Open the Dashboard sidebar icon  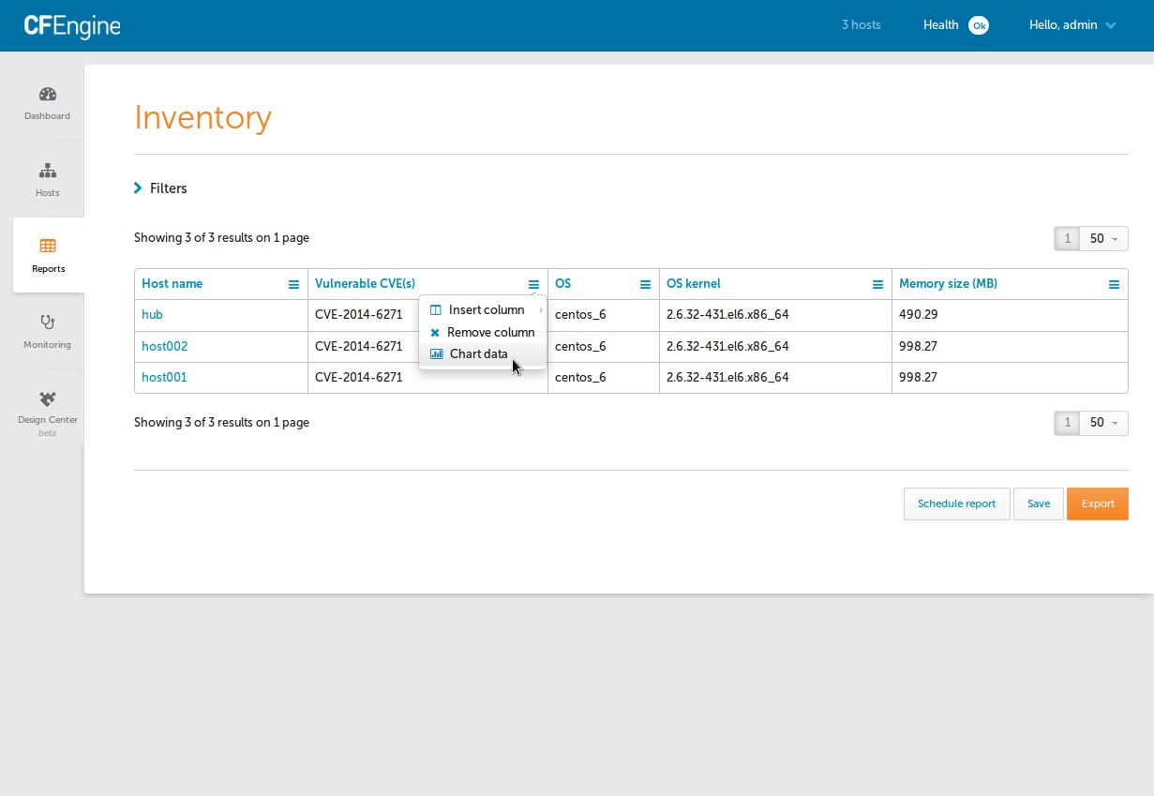[x=48, y=103]
